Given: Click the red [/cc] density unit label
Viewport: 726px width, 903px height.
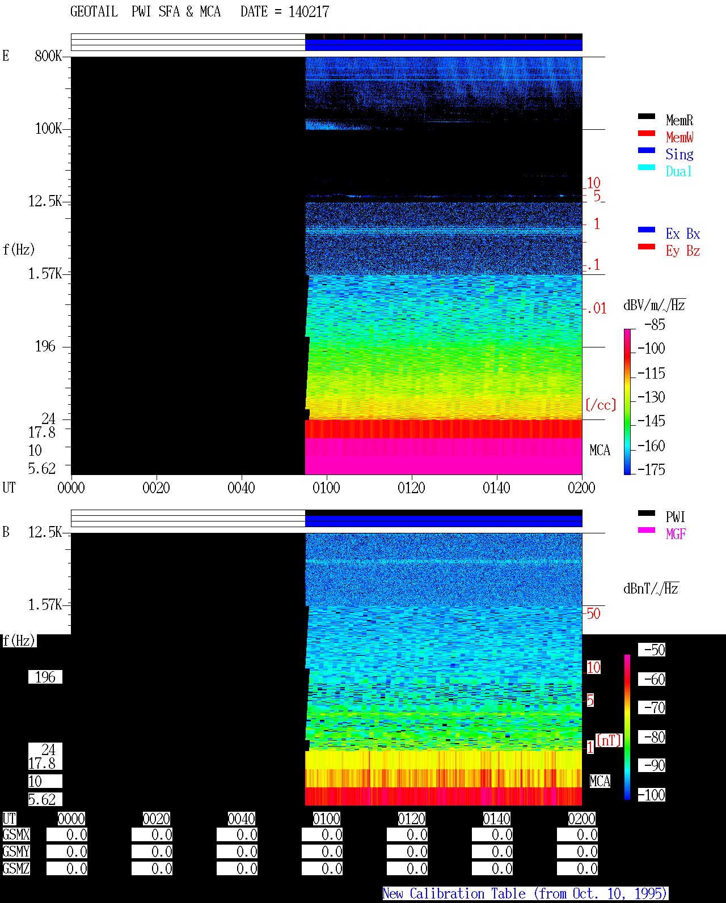Looking at the screenshot, I should coord(601,405).
